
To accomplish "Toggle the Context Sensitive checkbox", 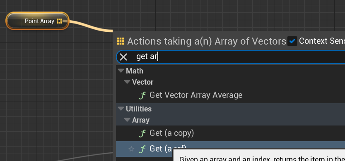I will (292, 41).
